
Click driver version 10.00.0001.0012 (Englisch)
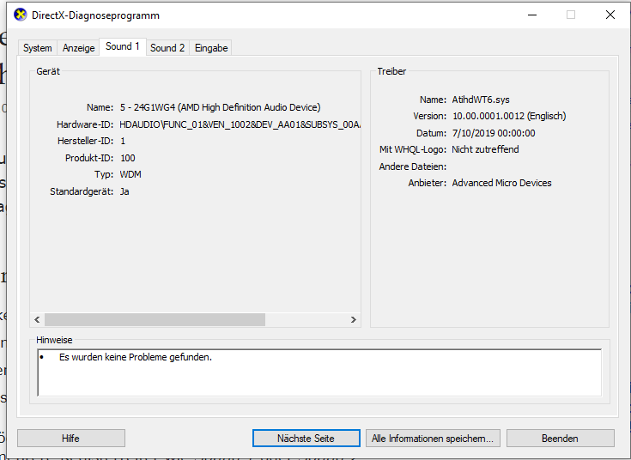(x=509, y=117)
